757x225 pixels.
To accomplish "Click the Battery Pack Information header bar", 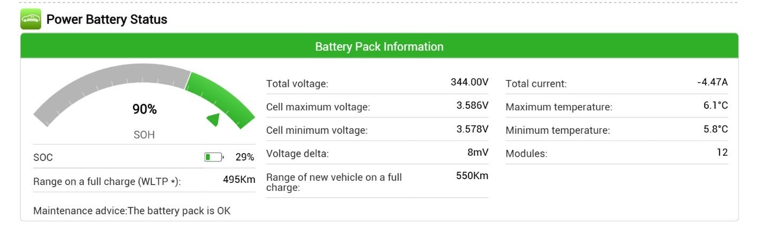I will tap(379, 46).
